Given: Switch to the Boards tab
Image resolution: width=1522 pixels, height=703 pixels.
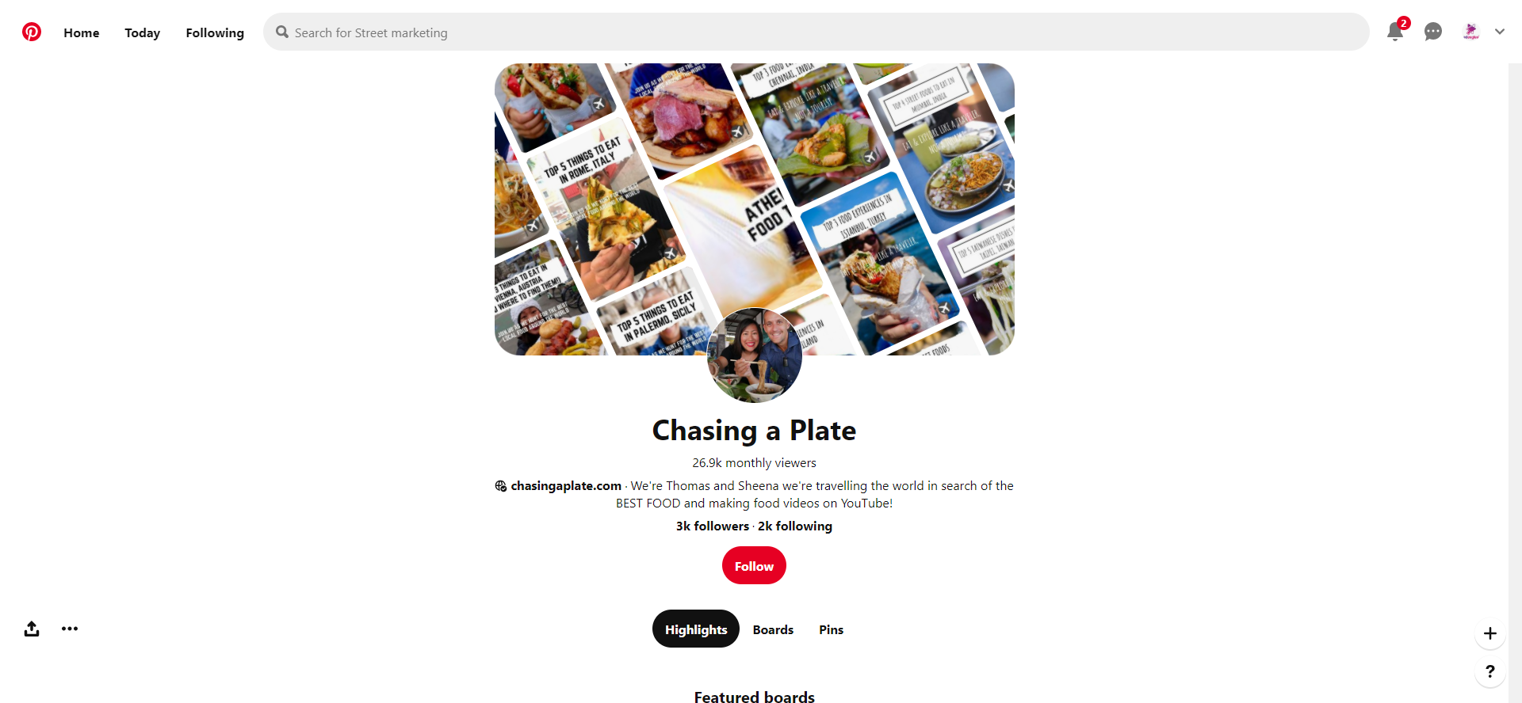Looking at the screenshot, I should click(x=773, y=629).
